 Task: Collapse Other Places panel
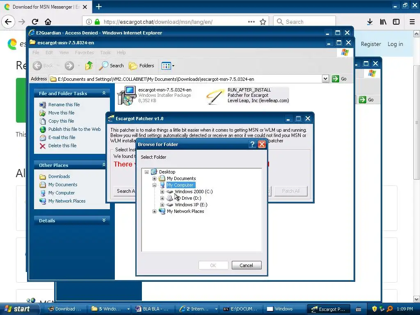[104, 165]
